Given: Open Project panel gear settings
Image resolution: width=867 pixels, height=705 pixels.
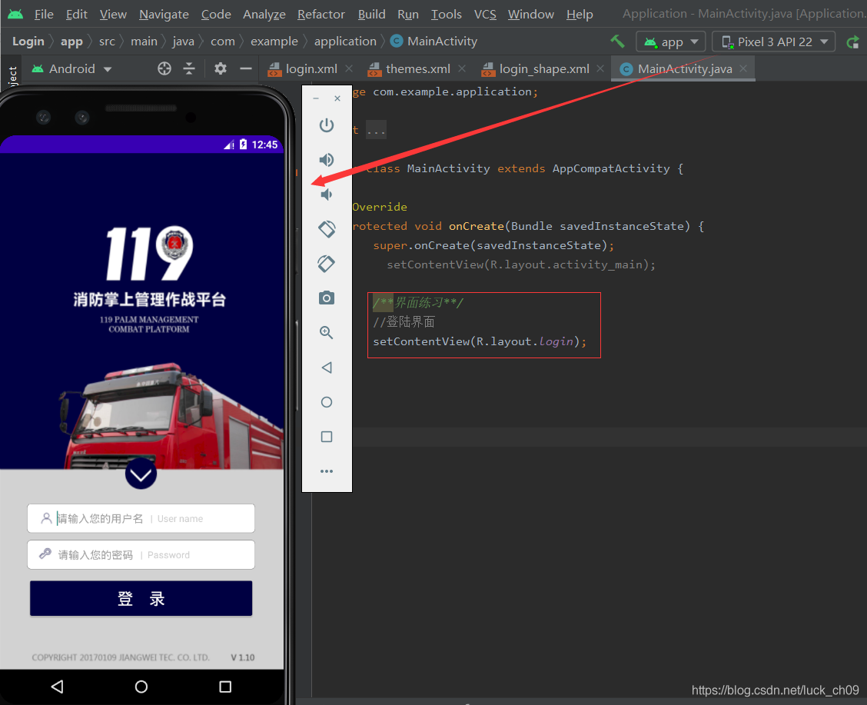Looking at the screenshot, I should point(220,68).
